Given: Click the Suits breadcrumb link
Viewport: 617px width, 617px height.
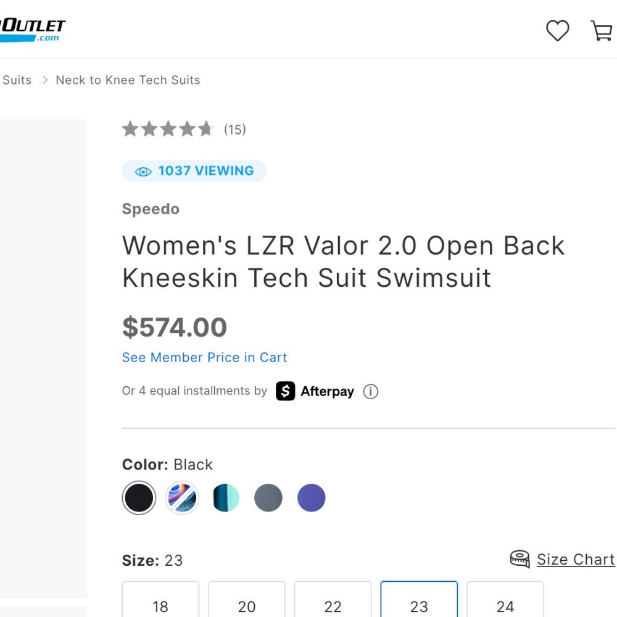Looking at the screenshot, I should 16,80.
